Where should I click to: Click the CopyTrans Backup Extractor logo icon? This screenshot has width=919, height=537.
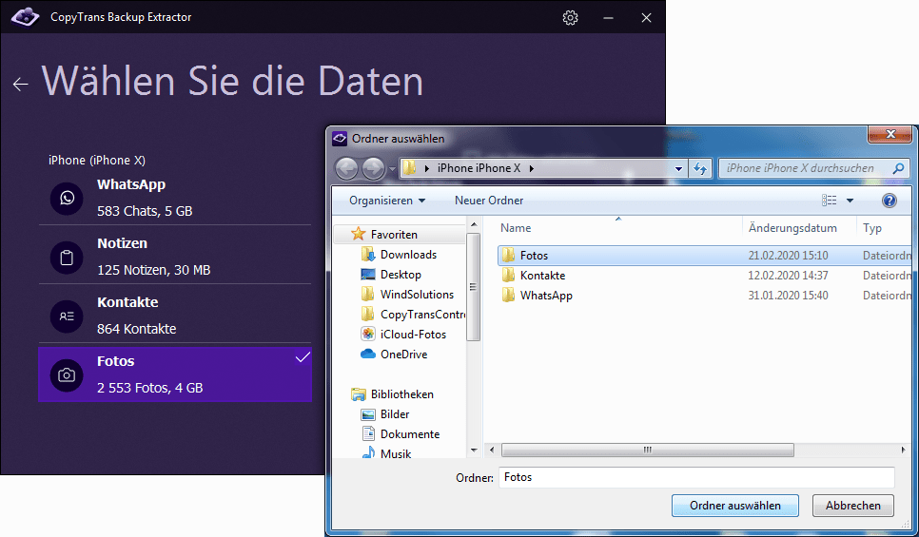25,17
